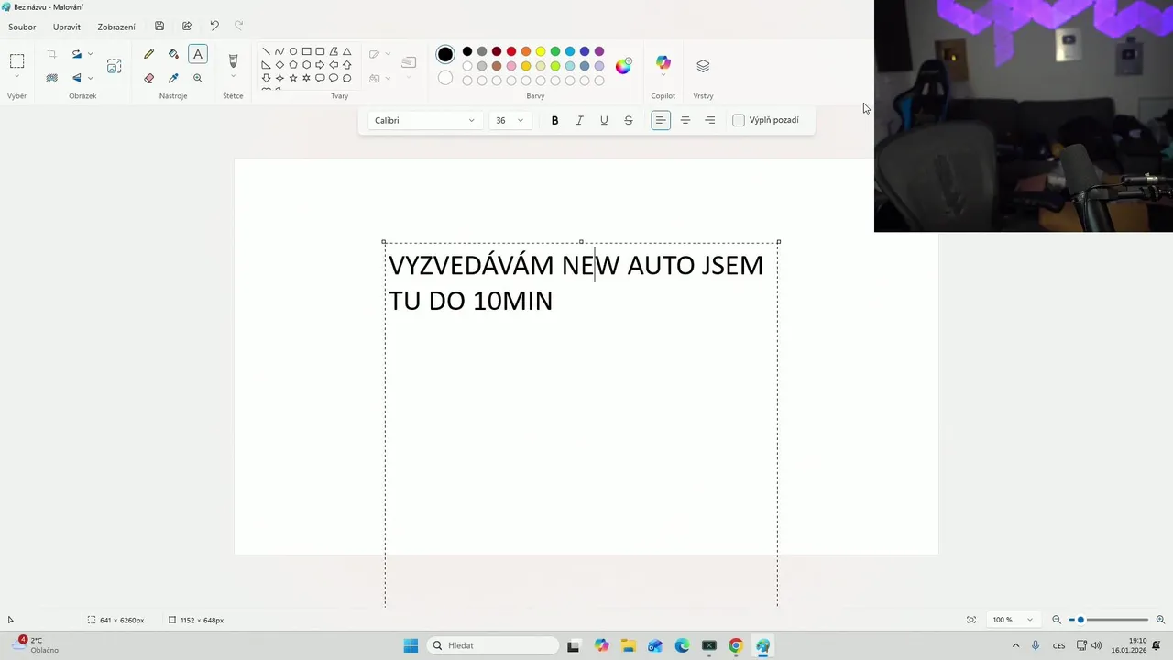1173x660 pixels.
Task: Click the fit-to-window icon in status bar
Action: [x=971, y=620]
